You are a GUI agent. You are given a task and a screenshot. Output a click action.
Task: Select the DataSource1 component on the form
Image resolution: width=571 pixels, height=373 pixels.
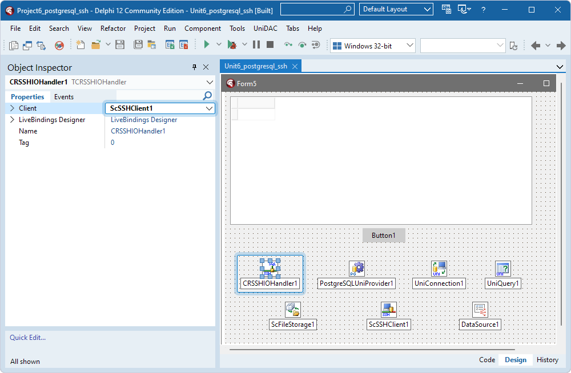[480, 309]
